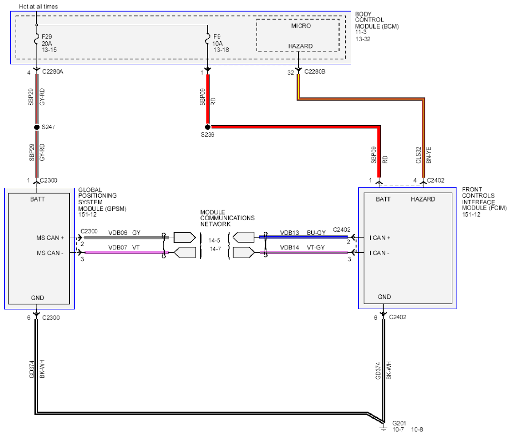Image resolution: width=511 pixels, height=436 pixels.
Task: Click the VDB13 circuit label
Action: (x=289, y=233)
